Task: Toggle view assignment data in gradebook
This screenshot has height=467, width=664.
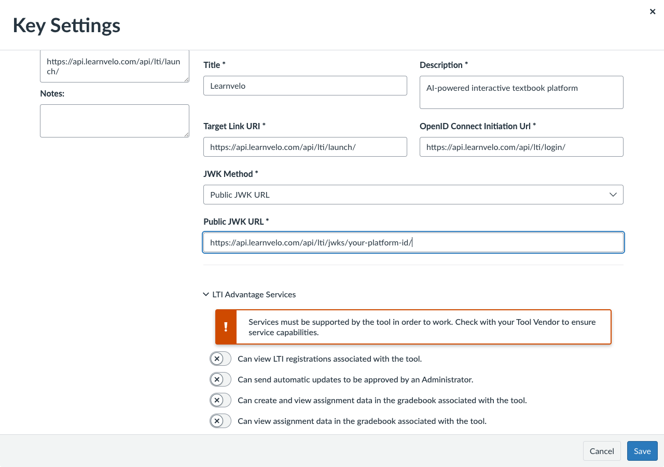Action: point(220,421)
